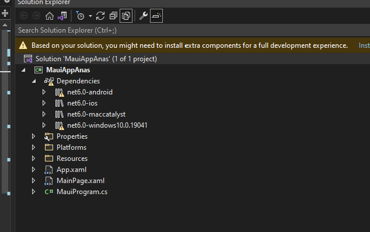Viewport: 370px width, 232px height.
Task: Expand net6.0-windows10.0.19041 dependency
Action: coord(44,125)
